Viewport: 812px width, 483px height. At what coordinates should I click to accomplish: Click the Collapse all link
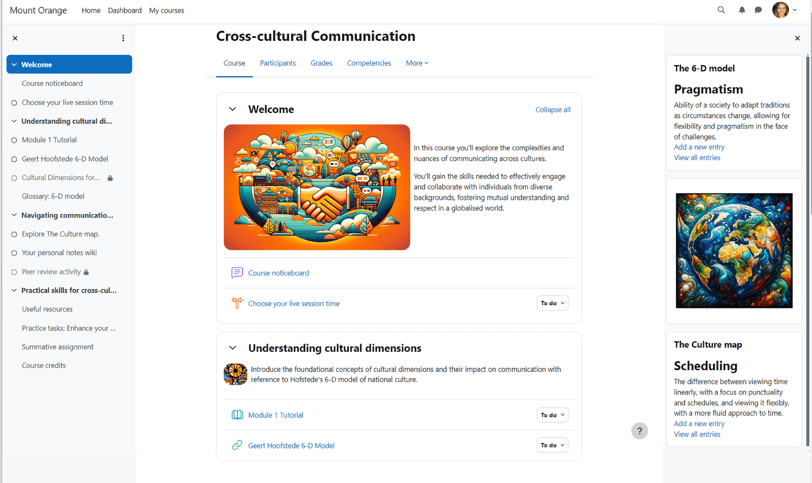[x=552, y=109]
